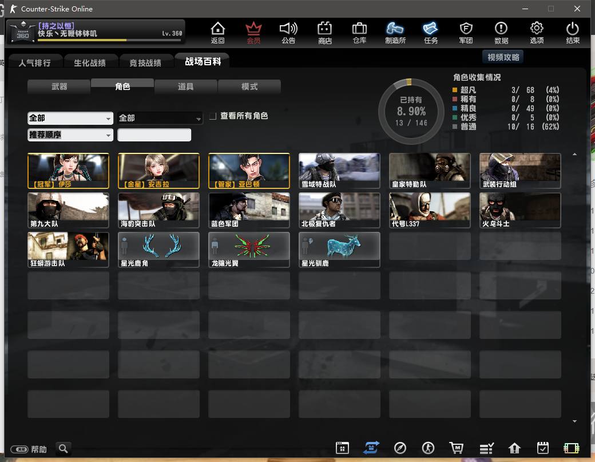
Task: Click the 超凡 orange legend swatch
Action: point(455,90)
